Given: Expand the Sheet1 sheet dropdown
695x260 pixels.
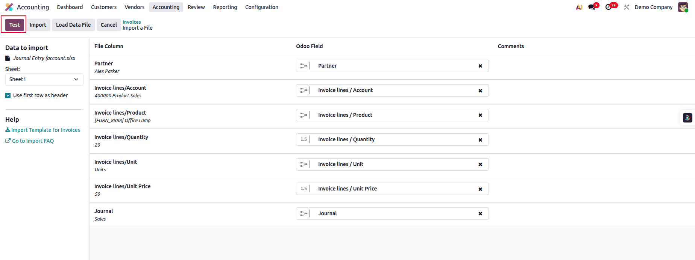Looking at the screenshot, I should [44, 79].
